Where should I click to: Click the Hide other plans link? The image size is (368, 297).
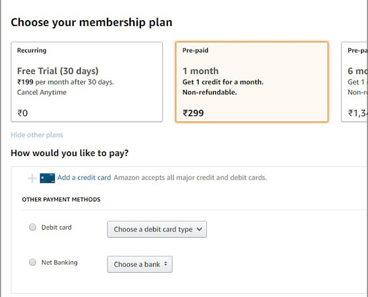tap(37, 135)
